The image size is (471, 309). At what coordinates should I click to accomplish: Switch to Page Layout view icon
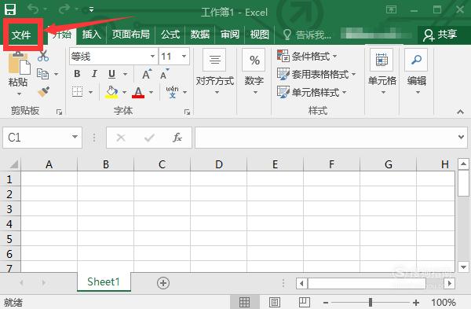coord(275,302)
